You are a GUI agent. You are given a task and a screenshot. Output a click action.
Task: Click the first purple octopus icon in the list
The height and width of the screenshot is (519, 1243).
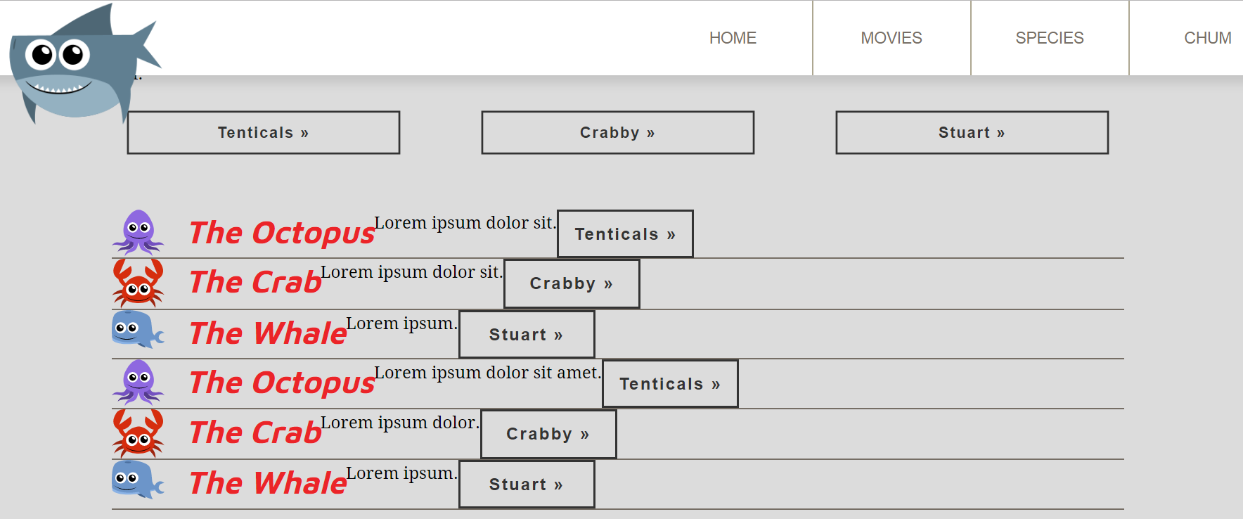pos(139,231)
